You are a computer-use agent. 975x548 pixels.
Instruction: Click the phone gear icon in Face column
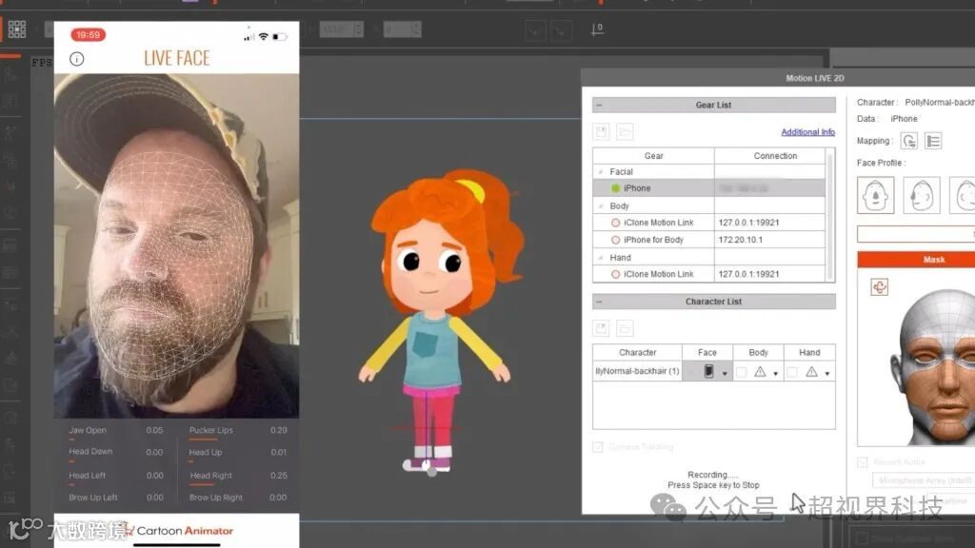pyautogui.click(x=708, y=371)
